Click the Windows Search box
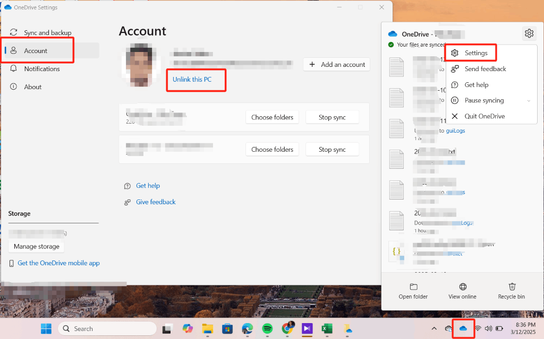544x339 pixels. 106,328
